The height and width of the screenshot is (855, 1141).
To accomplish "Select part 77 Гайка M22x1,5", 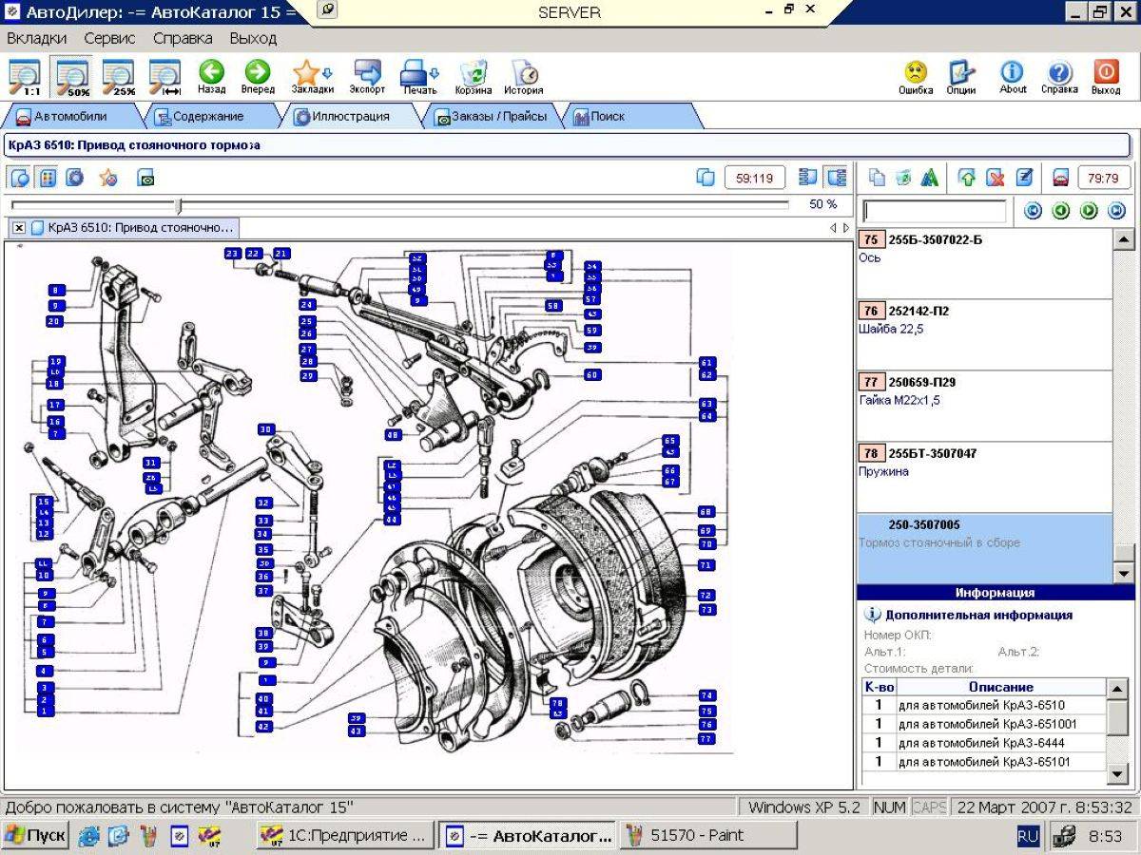I will tap(984, 406).
